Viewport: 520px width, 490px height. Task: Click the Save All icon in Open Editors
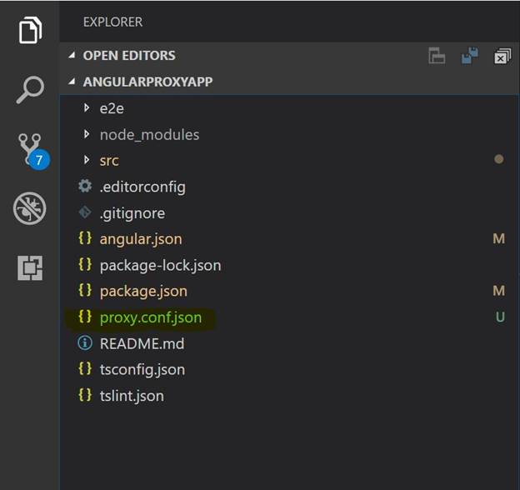(x=470, y=55)
